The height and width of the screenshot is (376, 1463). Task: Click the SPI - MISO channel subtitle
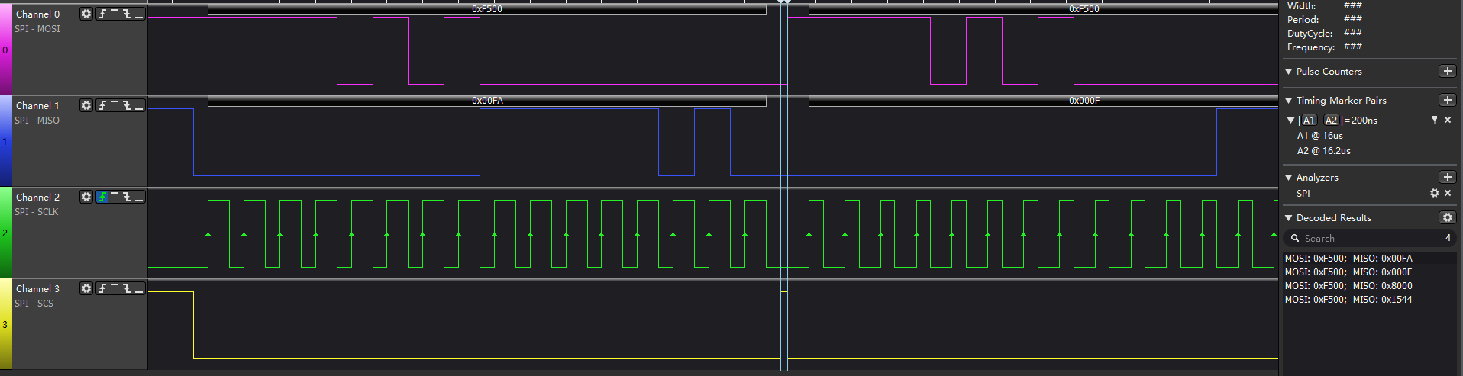(37, 121)
